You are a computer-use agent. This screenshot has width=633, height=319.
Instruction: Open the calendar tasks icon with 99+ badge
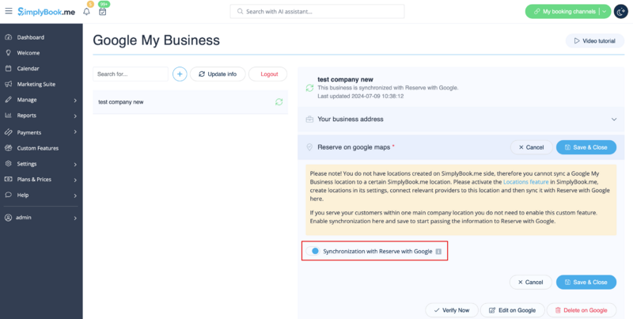(x=103, y=12)
